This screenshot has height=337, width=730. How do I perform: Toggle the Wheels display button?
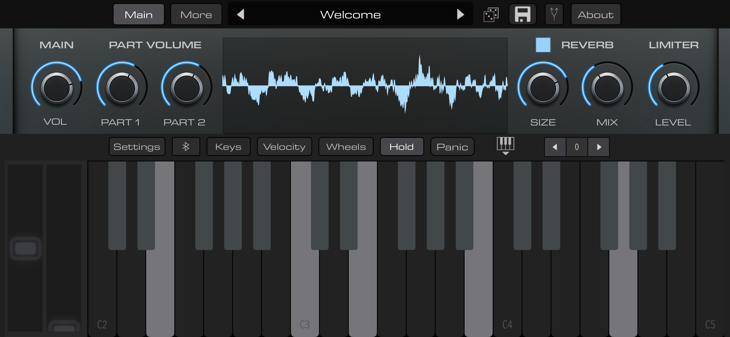pyautogui.click(x=346, y=146)
